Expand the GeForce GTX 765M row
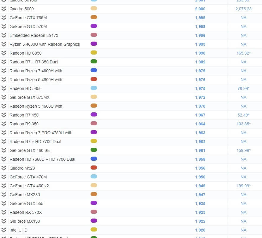262x238 pixels. tap(4, 18)
